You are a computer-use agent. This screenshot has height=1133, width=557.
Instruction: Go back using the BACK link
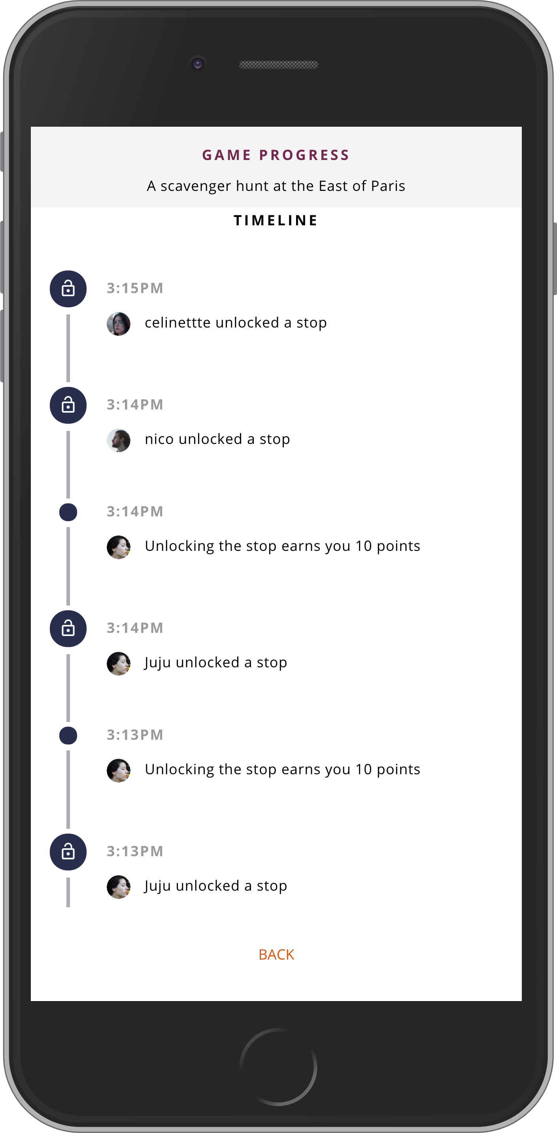point(276,954)
